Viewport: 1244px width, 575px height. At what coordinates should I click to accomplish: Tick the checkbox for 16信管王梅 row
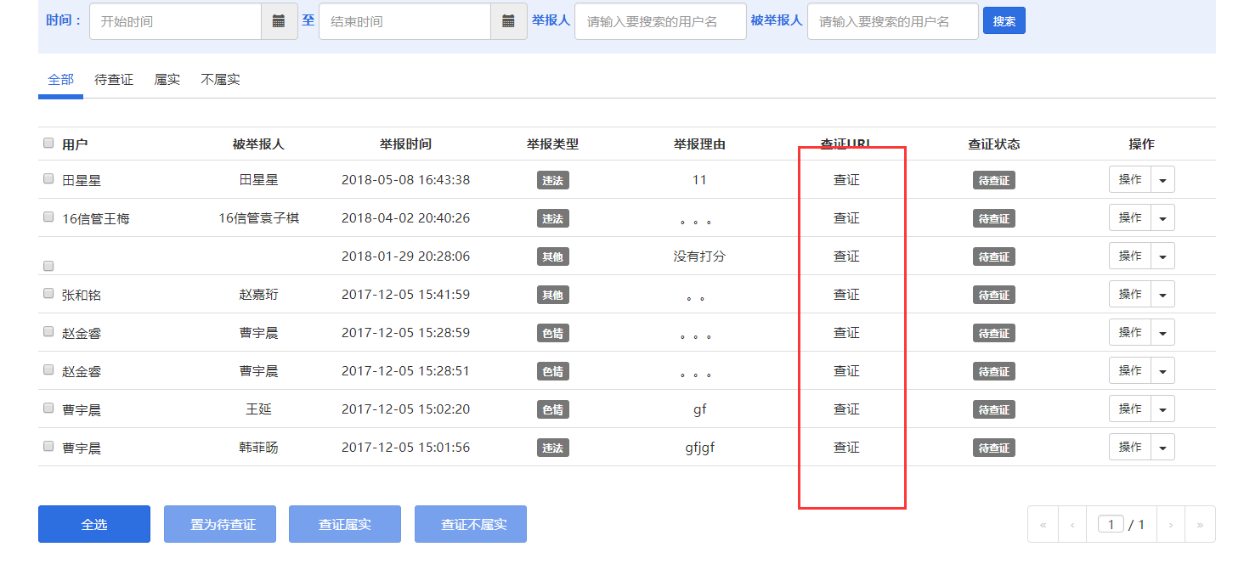point(48,217)
